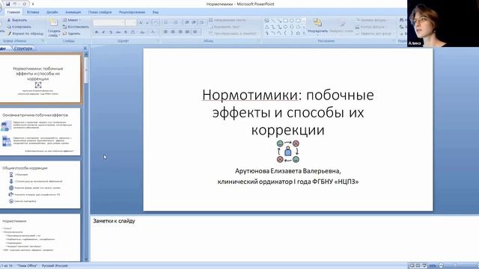Viewport: 479px width, 269px height.
Task: Click the zoom out minus button
Action: 441,266
